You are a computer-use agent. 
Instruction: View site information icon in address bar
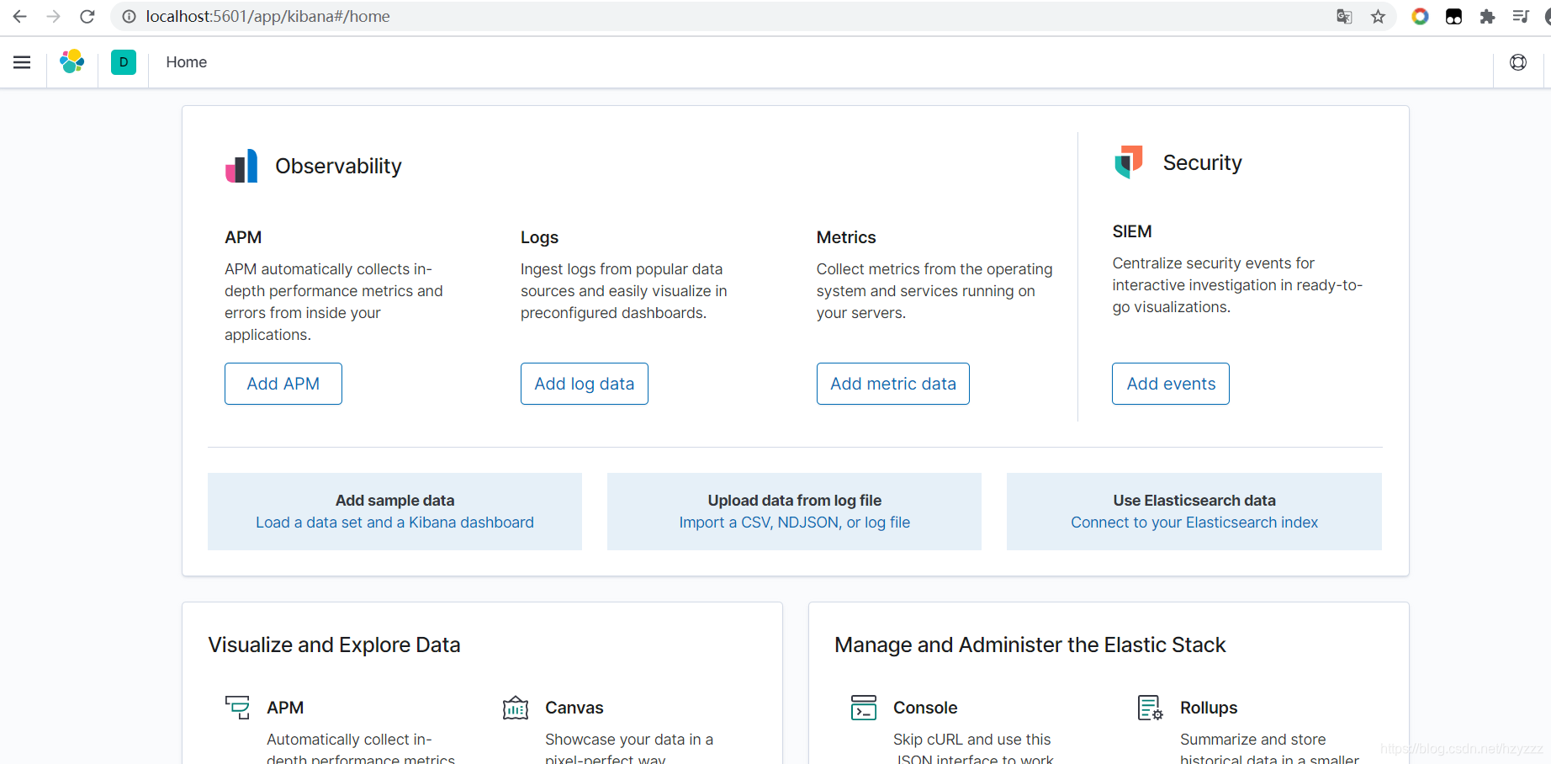pyautogui.click(x=129, y=17)
